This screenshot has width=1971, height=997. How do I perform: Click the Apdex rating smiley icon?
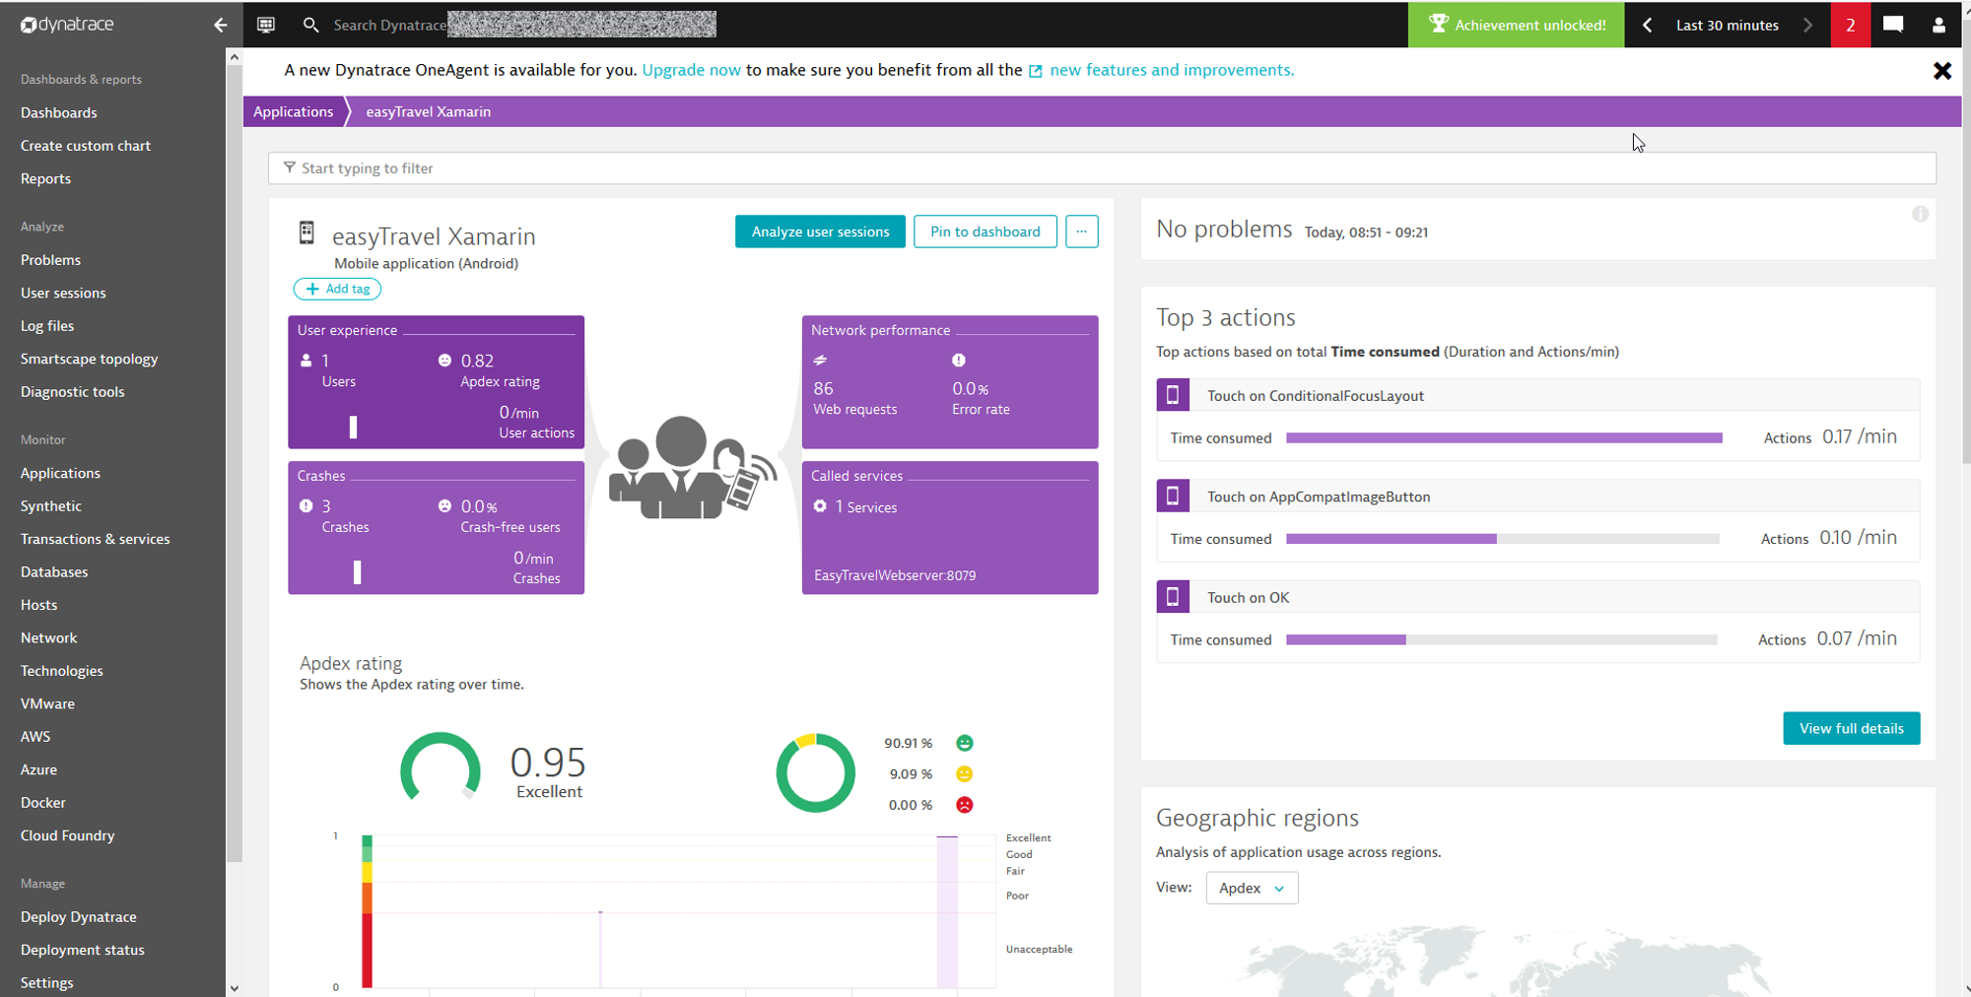pos(444,361)
